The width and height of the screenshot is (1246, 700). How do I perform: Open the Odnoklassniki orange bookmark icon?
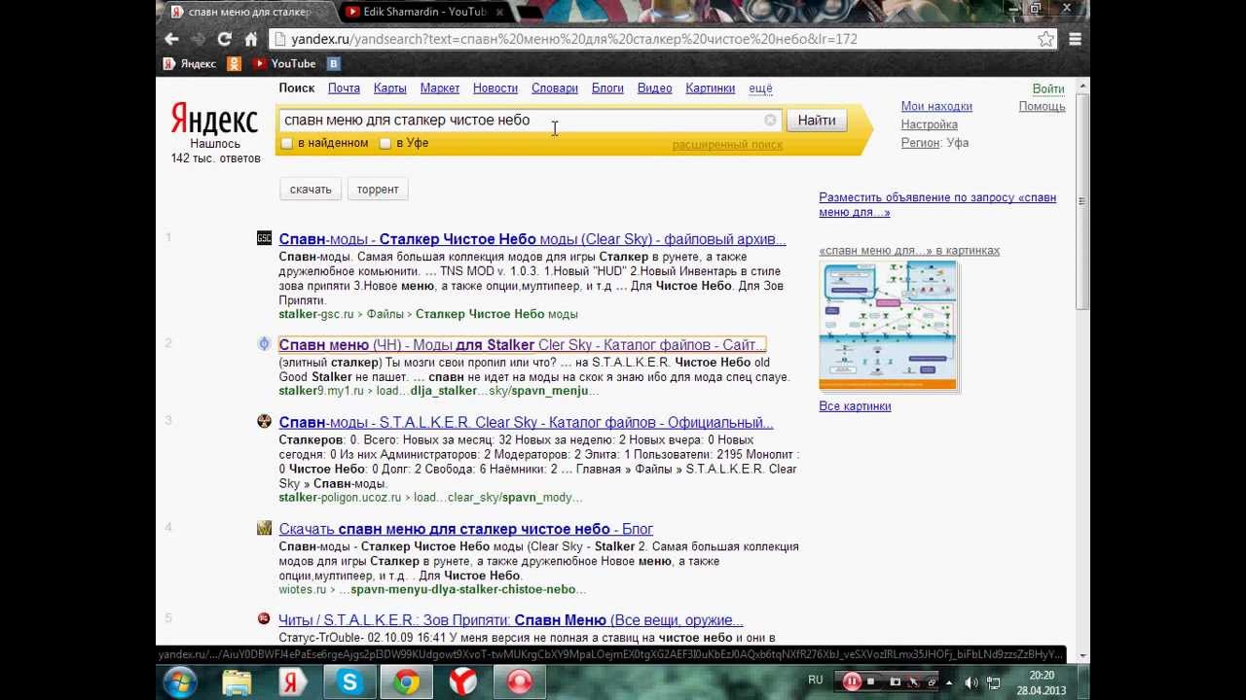(234, 63)
